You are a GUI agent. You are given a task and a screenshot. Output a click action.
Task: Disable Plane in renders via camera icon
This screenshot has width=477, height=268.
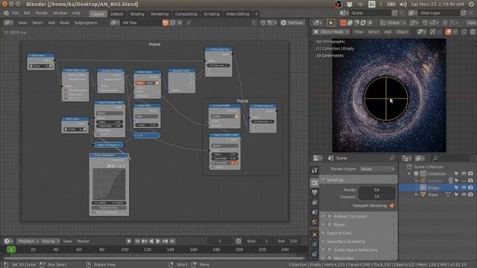coord(470,194)
